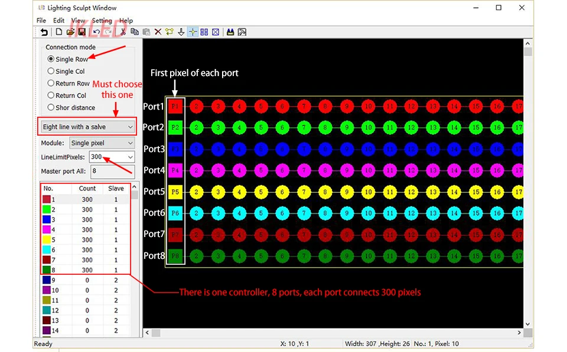The image size is (567, 352).
Task: Click the 'No.' column header
Action: click(x=56, y=189)
